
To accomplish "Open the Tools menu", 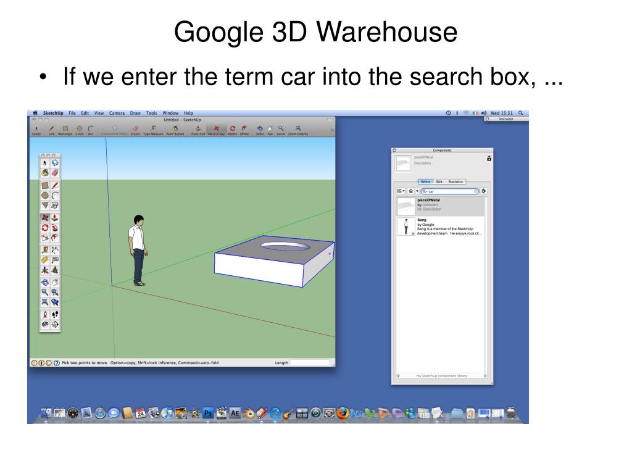I will [152, 114].
